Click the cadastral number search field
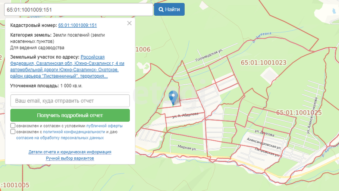 click(78, 9)
